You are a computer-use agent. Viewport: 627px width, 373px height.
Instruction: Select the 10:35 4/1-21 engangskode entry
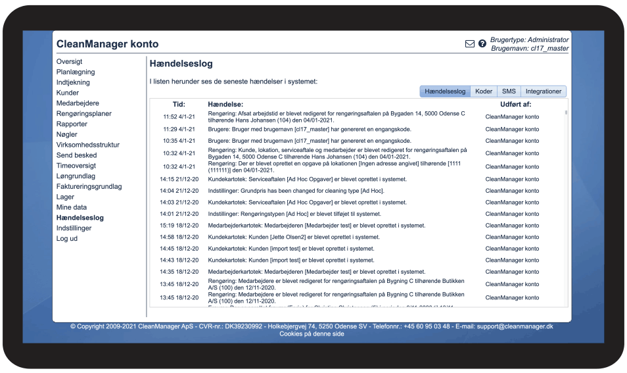point(310,141)
